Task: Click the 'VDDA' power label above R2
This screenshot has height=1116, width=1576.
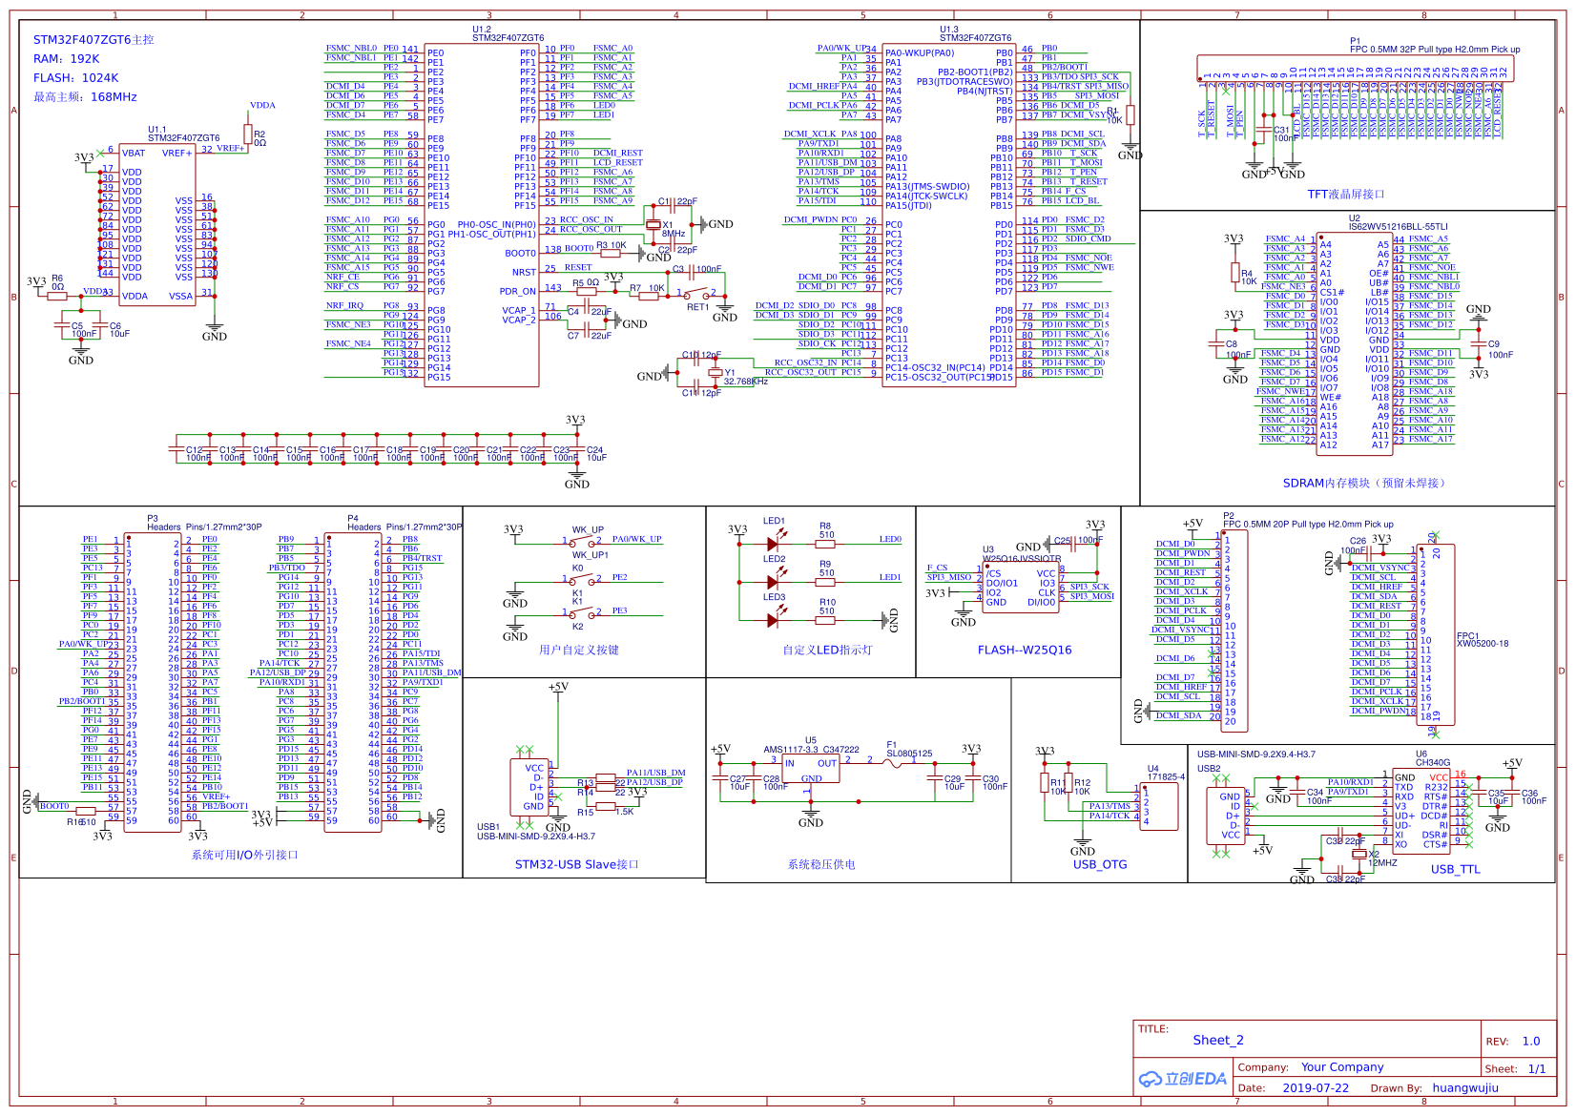Action: tap(262, 105)
